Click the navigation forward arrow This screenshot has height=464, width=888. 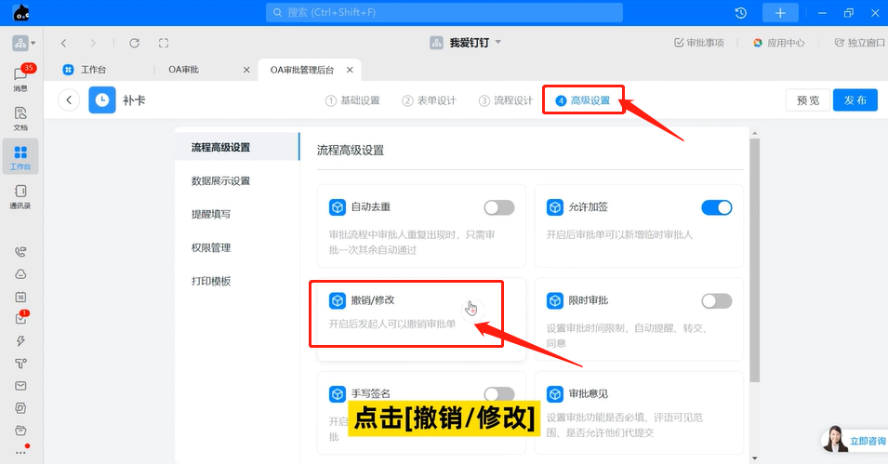pos(92,43)
